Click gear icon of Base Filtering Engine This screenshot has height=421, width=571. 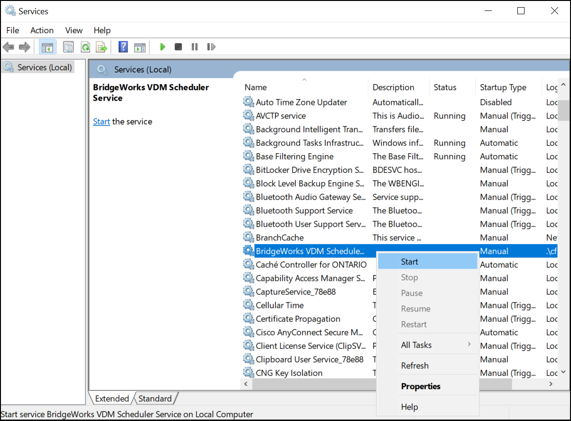click(249, 156)
